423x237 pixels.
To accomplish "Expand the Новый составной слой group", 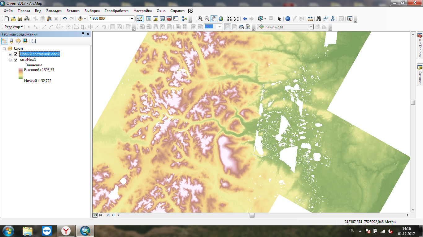I will pos(10,54).
